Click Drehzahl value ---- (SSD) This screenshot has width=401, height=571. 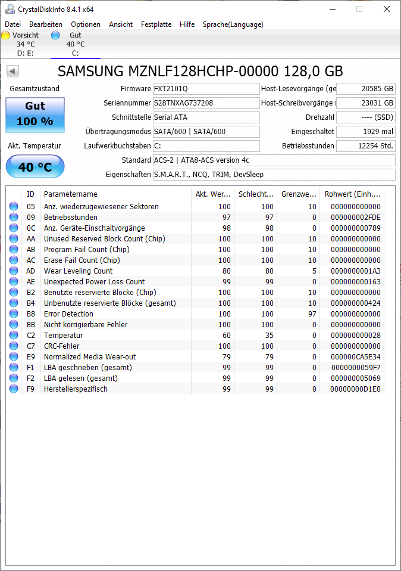point(366,117)
